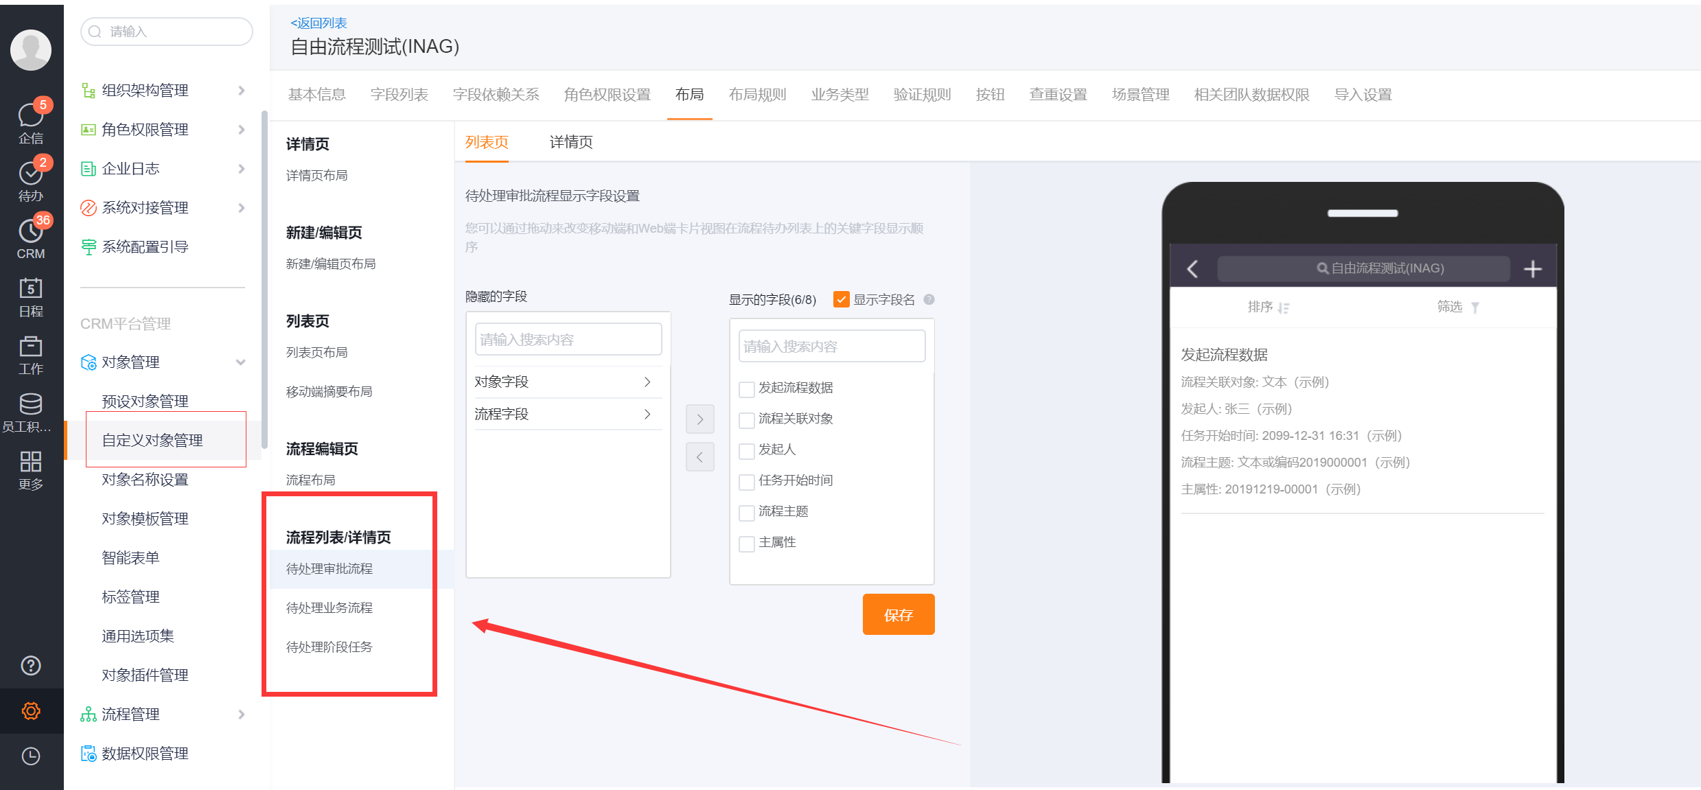Click the user avatar picture
The height and width of the screenshot is (790, 1701).
click(31, 49)
